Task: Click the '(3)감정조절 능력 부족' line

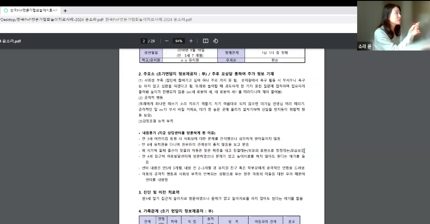Action: (x=156, y=121)
